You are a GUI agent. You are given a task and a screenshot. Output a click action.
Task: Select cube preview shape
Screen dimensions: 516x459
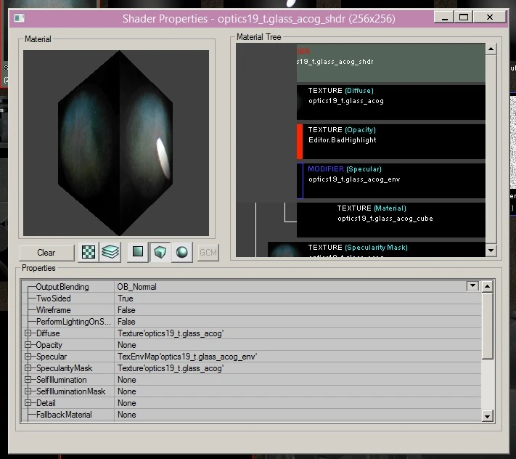tap(160, 252)
